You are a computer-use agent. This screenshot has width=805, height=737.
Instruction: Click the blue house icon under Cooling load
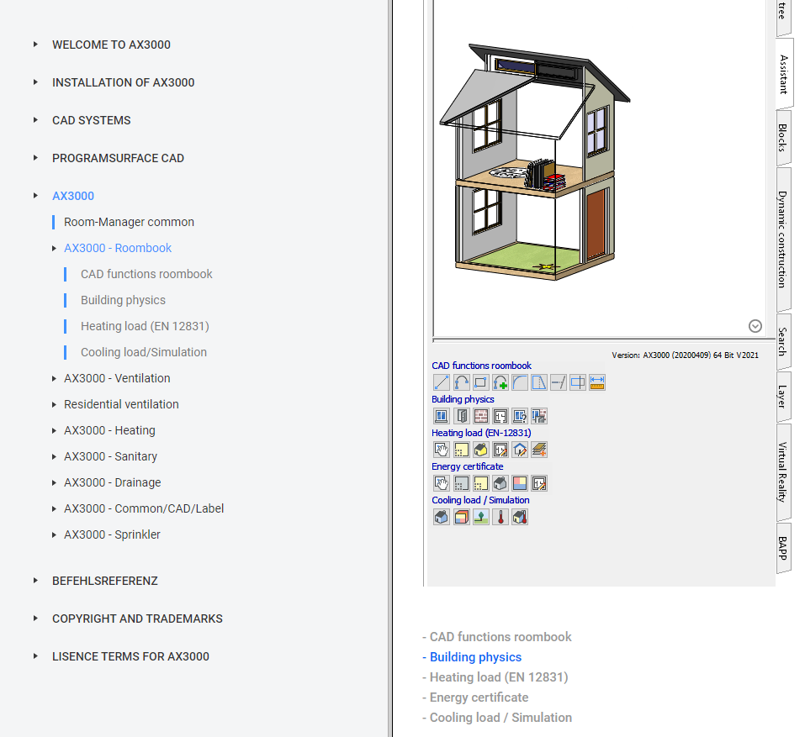[x=442, y=517]
